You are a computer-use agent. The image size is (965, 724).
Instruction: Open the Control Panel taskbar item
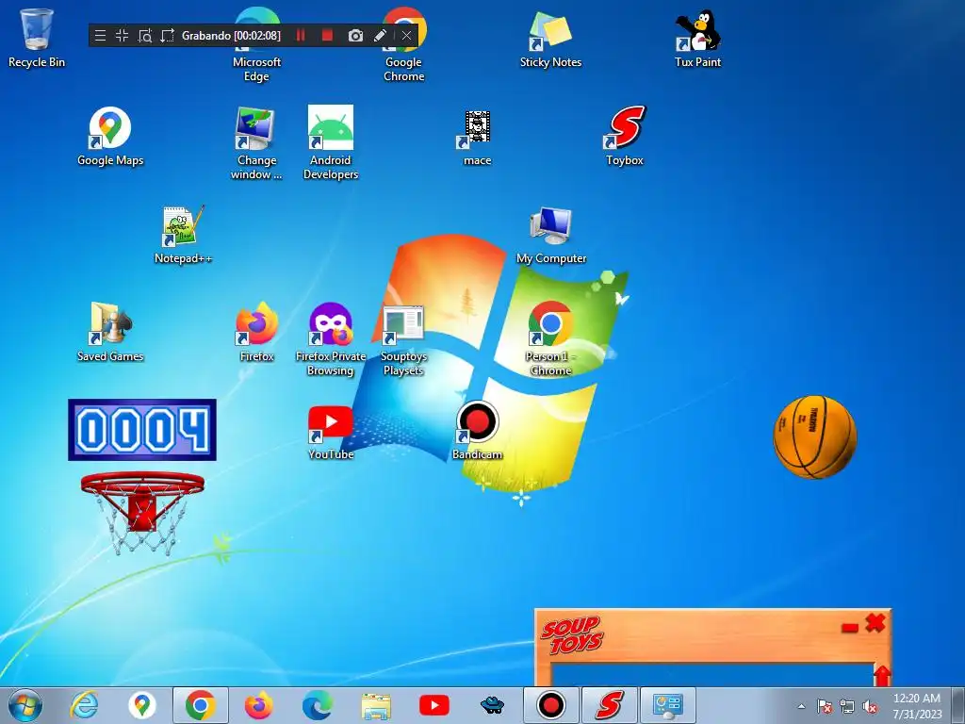(x=668, y=705)
